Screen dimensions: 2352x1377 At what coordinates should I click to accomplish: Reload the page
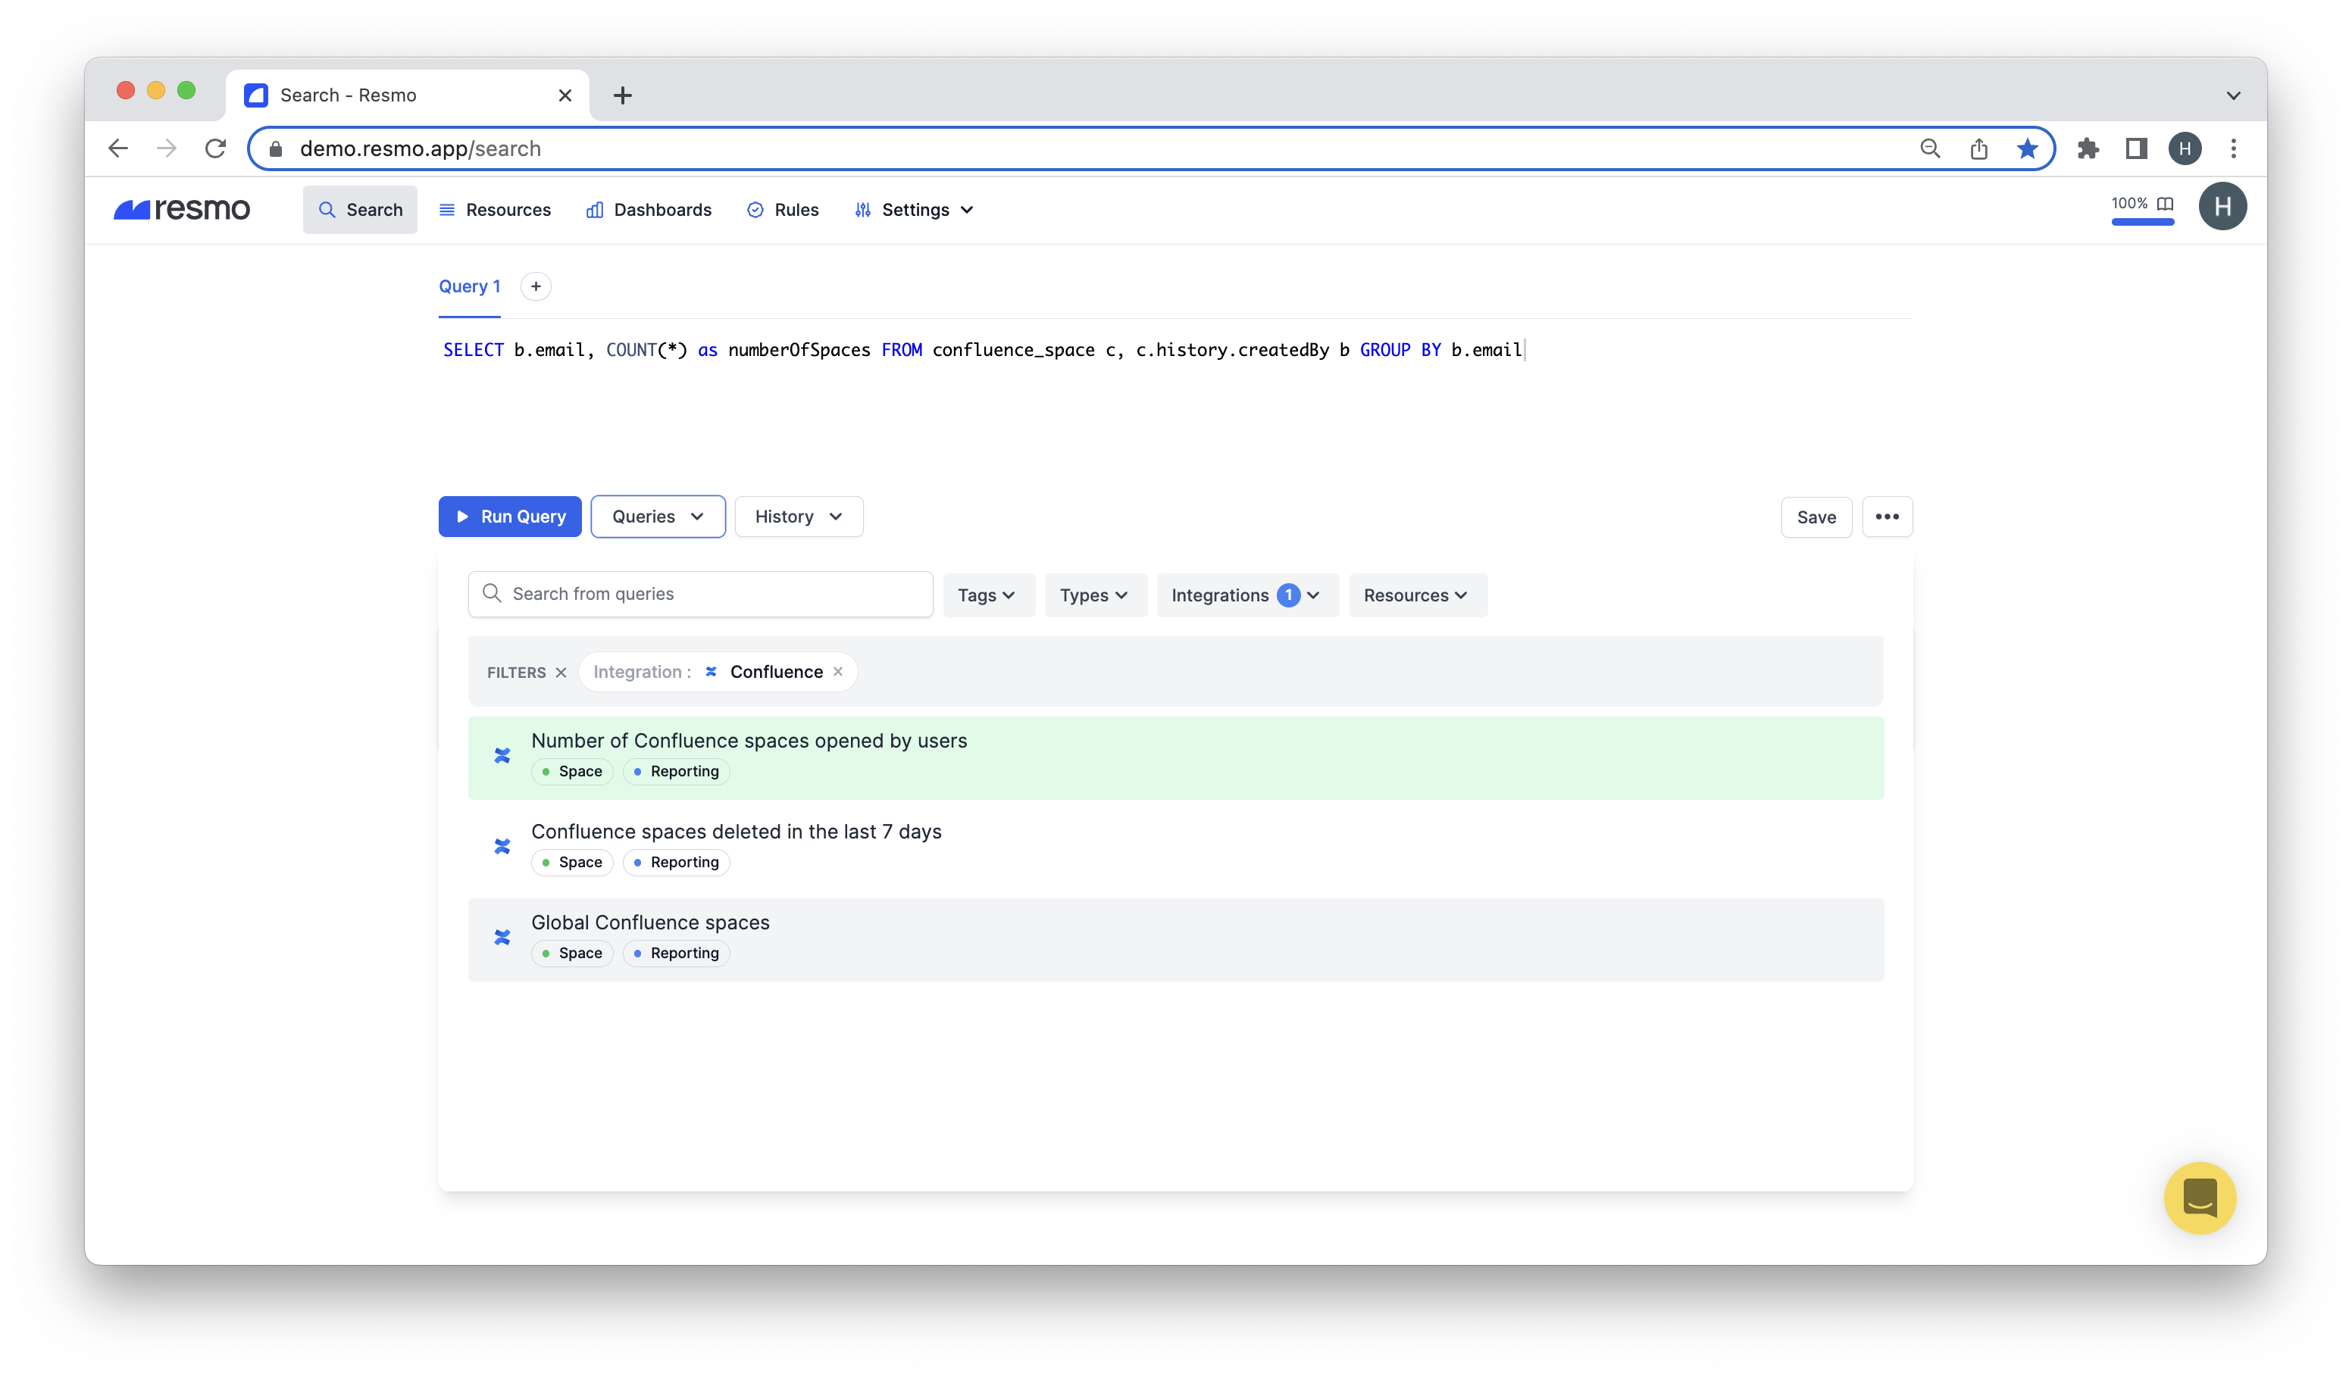tap(216, 148)
